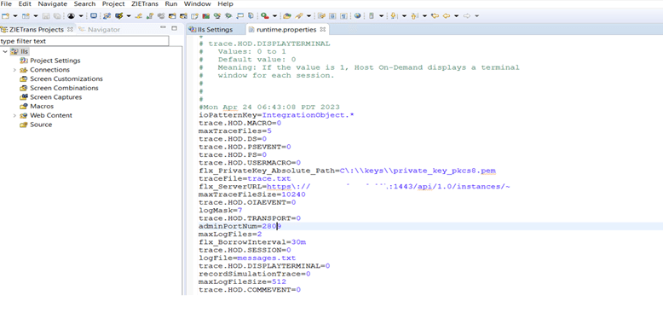The image size is (663, 319).
Task: Open Next Annotation dropdown arrow
Action: 404,16
